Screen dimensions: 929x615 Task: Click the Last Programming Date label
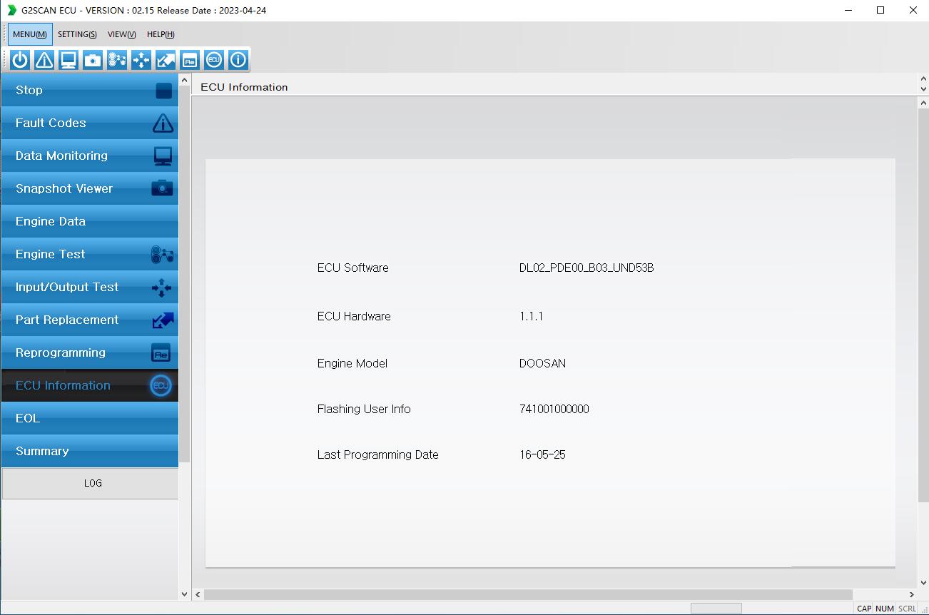(x=378, y=454)
